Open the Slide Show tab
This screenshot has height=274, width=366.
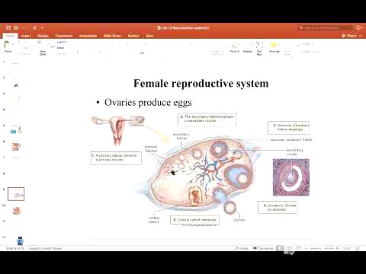point(112,36)
